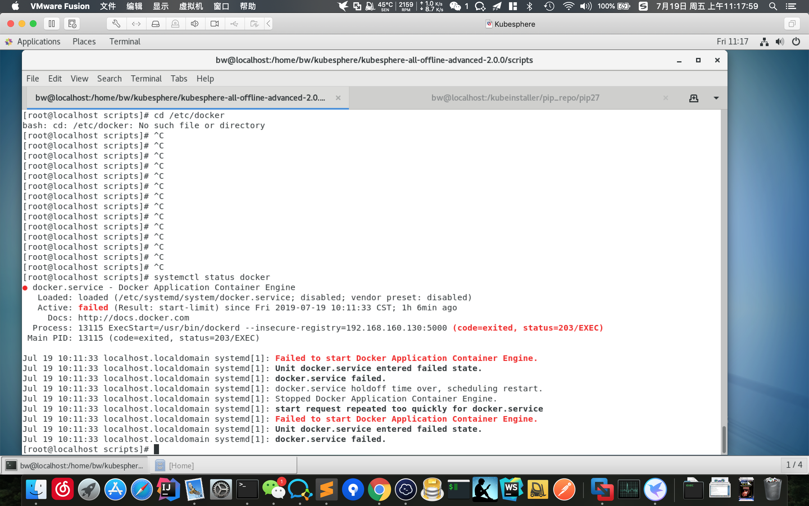Click the http://docs.docker.com text in terminal
Viewport: 809px width, 506px height.
point(133,318)
